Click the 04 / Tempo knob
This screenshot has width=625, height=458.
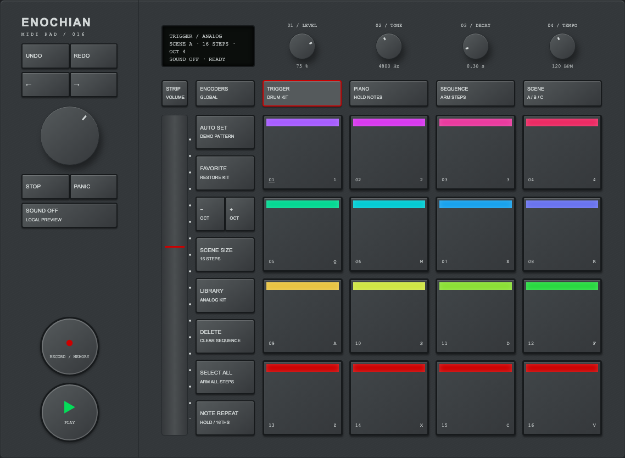click(562, 46)
